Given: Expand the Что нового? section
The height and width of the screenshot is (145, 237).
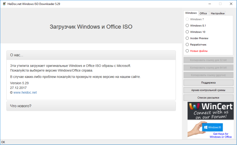Looking at the screenshot, I should coord(91,106).
